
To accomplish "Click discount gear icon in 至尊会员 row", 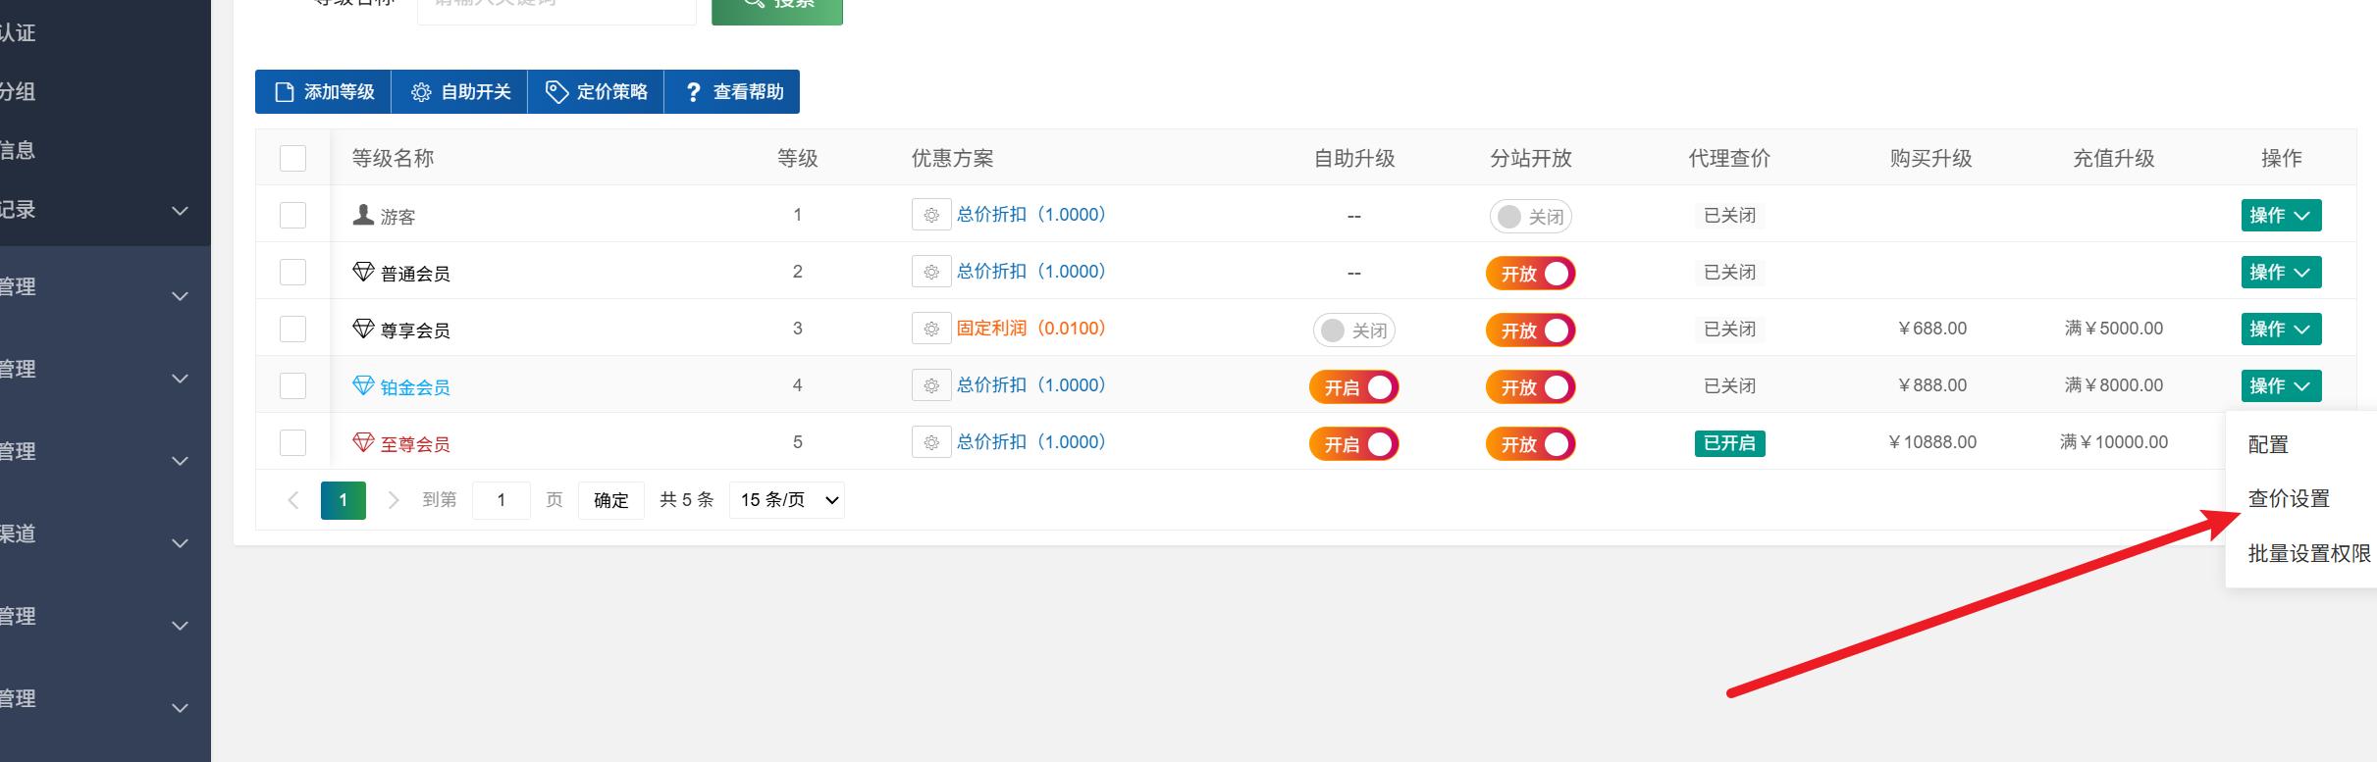I will 931,442.
